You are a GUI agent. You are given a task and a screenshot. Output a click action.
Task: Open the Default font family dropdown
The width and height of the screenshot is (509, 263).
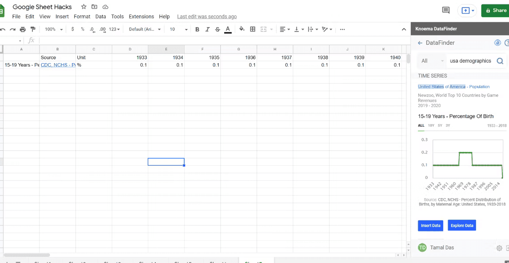[x=145, y=29]
